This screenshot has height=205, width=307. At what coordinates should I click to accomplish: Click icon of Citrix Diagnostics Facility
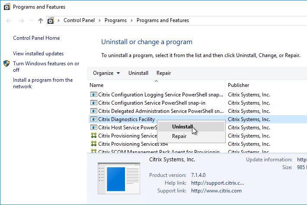coord(94,119)
